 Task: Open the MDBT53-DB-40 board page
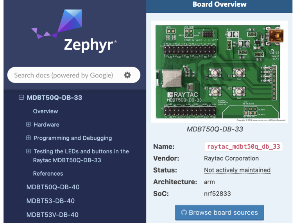(x=50, y=201)
